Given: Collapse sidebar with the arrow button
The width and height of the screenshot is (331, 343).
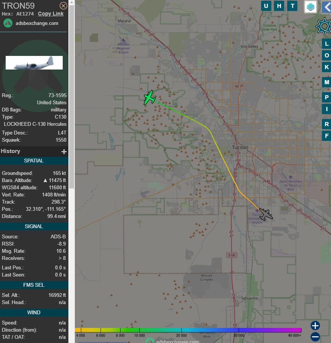Looking at the screenshot, I should (x=326, y=7).
